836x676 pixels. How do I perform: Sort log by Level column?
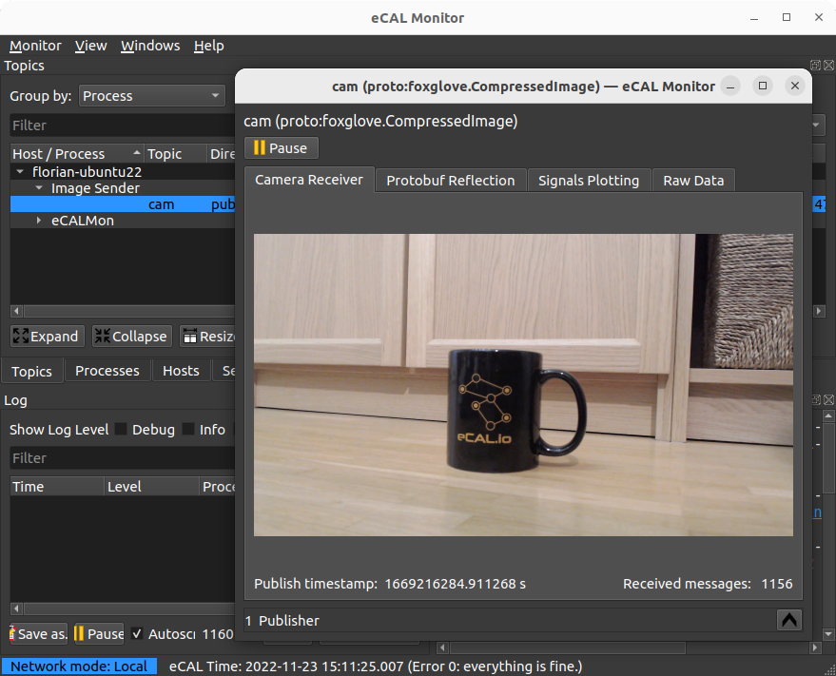coord(151,486)
